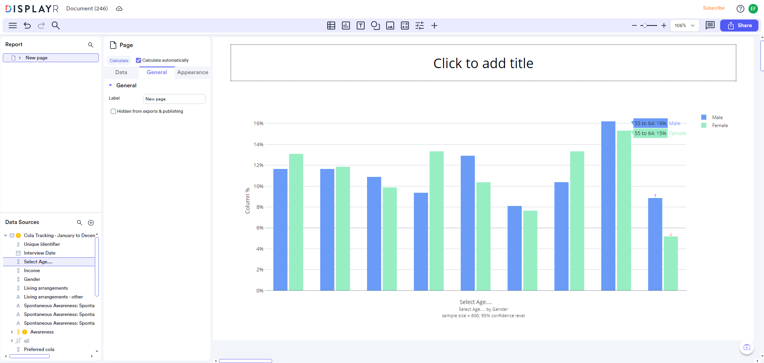Collapse the General section
Image resolution: width=764 pixels, height=363 pixels.
[x=111, y=85]
